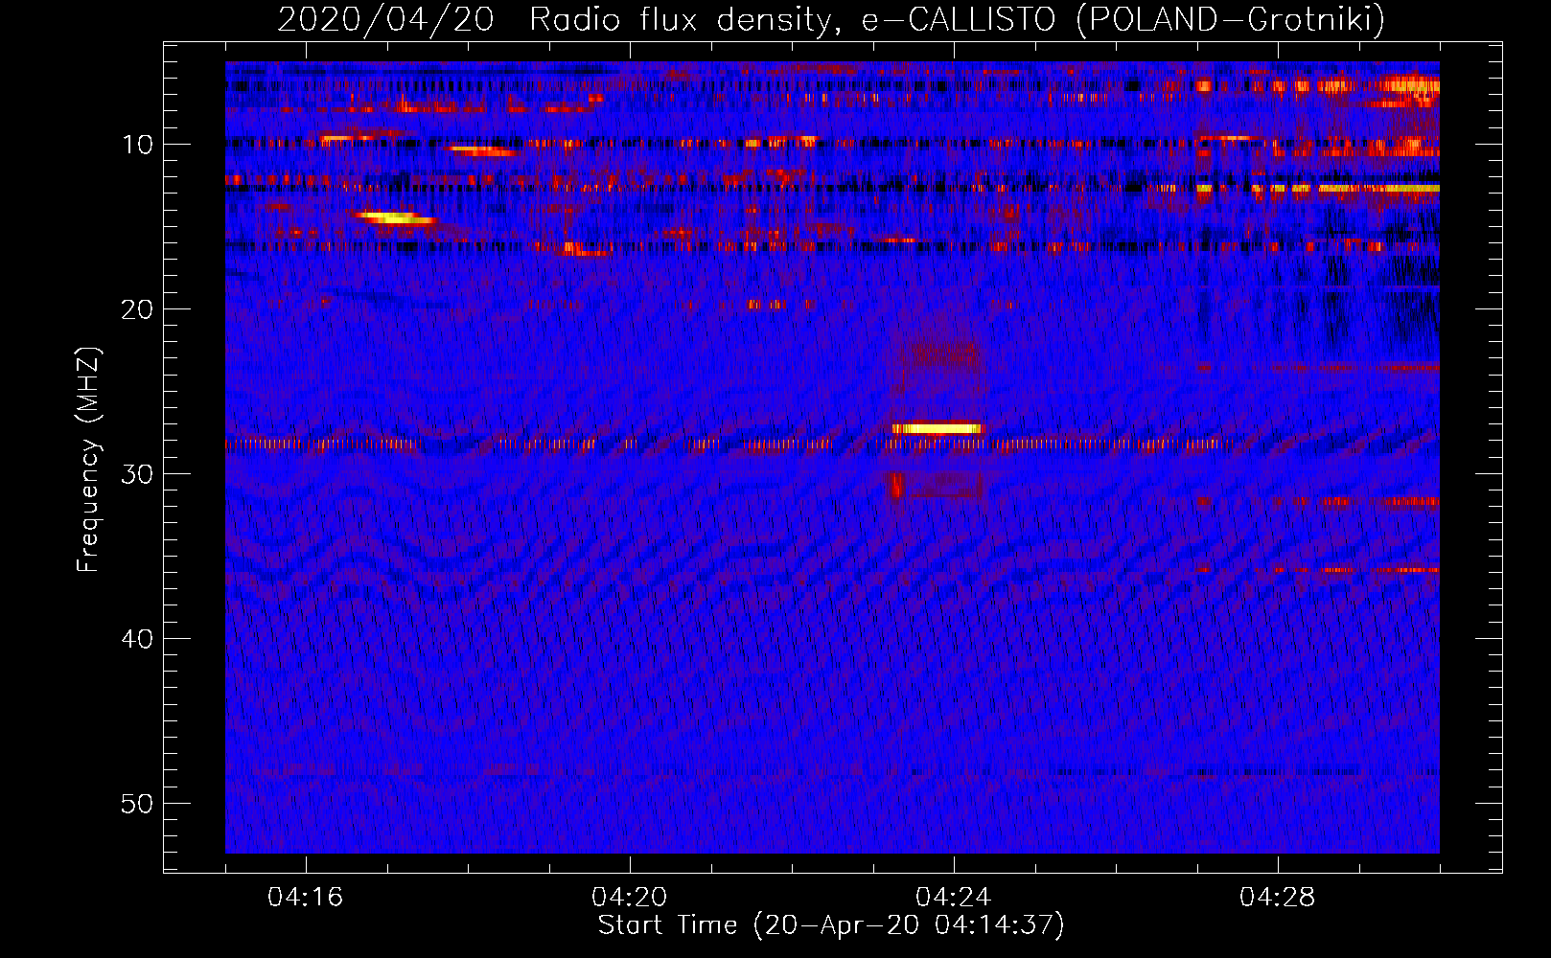Click the '04:16' time tick label

[x=306, y=897]
